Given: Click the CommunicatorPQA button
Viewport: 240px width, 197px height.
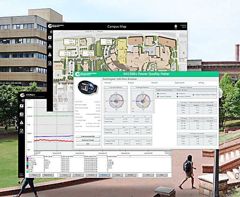Looking at the screenshot, I should (x=88, y=136).
